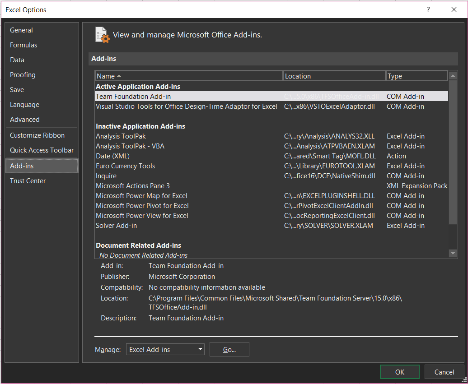Click Cancel to dismiss dialog

point(444,372)
